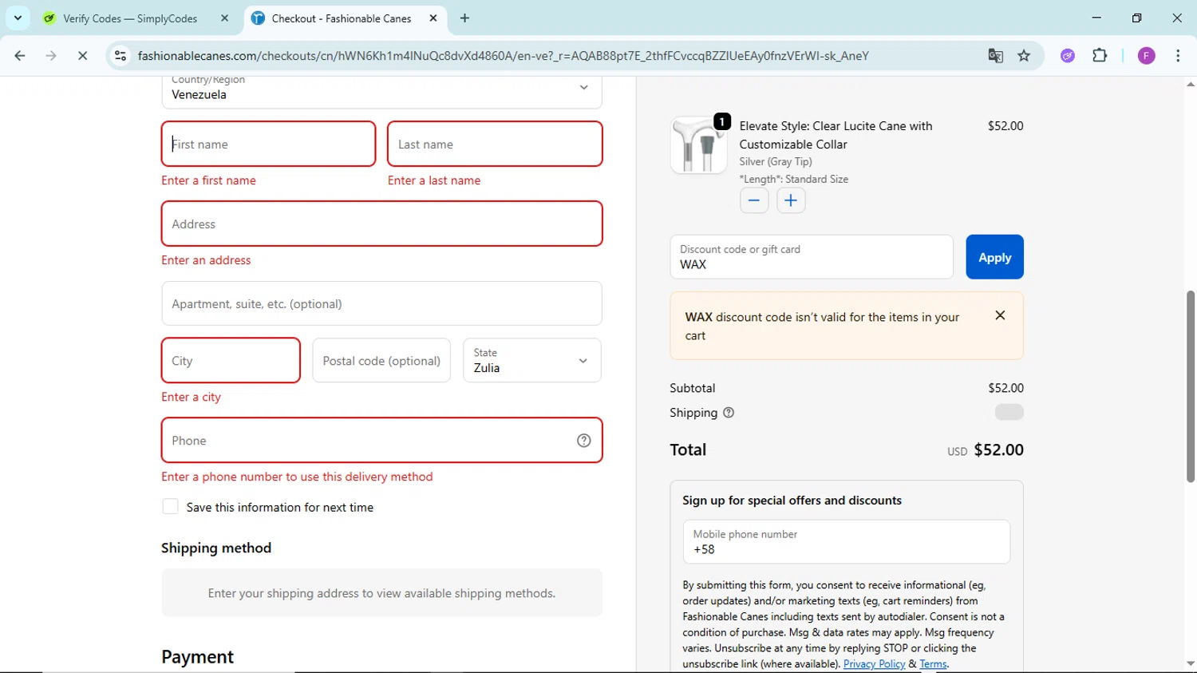Click the page vertical scrollbar thumb
1197x673 pixels.
1190,386
